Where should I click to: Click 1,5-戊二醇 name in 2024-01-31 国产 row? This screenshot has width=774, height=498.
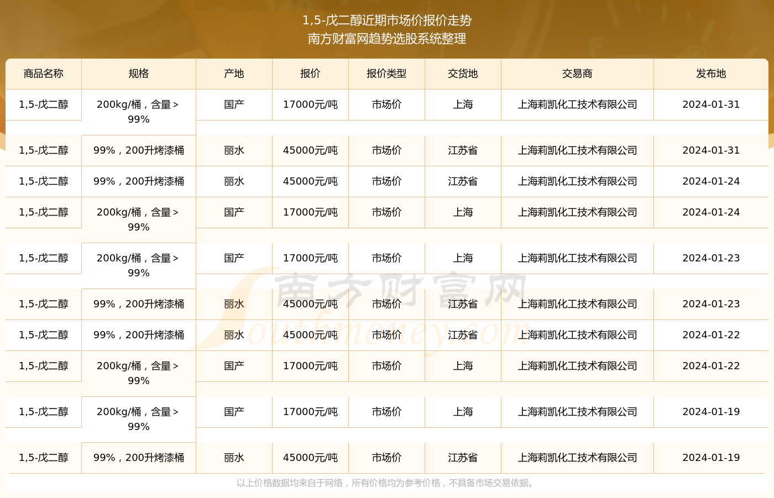click(x=44, y=104)
